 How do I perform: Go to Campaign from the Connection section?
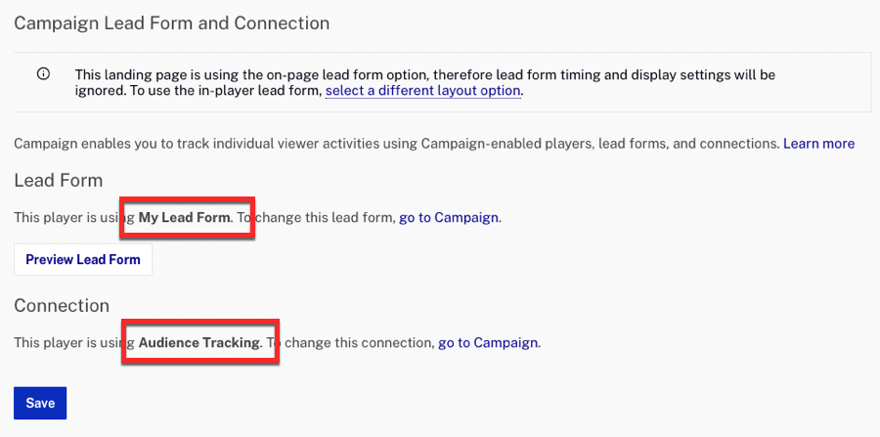[x=488, y=342]
